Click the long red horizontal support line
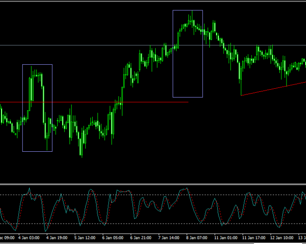Image resolution: width=306 pixels, height=244 pixels. coord(94,102)
